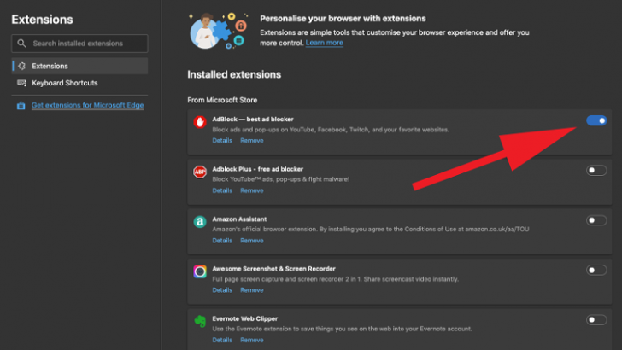The width and height of the screenshot is (622, 350).
Task: Click the 'Full page screen capture' description
Action: tap(335, 279)
